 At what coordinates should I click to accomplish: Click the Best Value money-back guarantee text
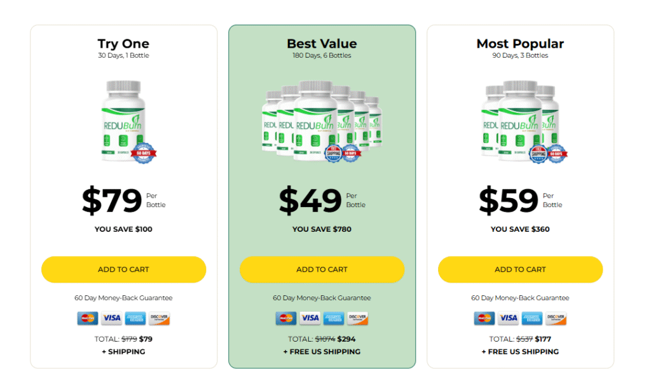pos(322,298)
